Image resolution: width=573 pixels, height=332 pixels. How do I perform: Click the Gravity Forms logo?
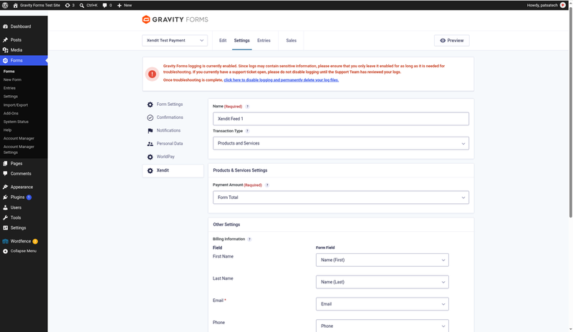[175, 19]
